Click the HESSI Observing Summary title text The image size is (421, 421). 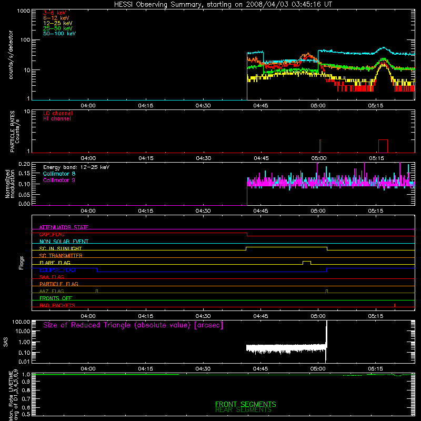click(x=223, y=4)
